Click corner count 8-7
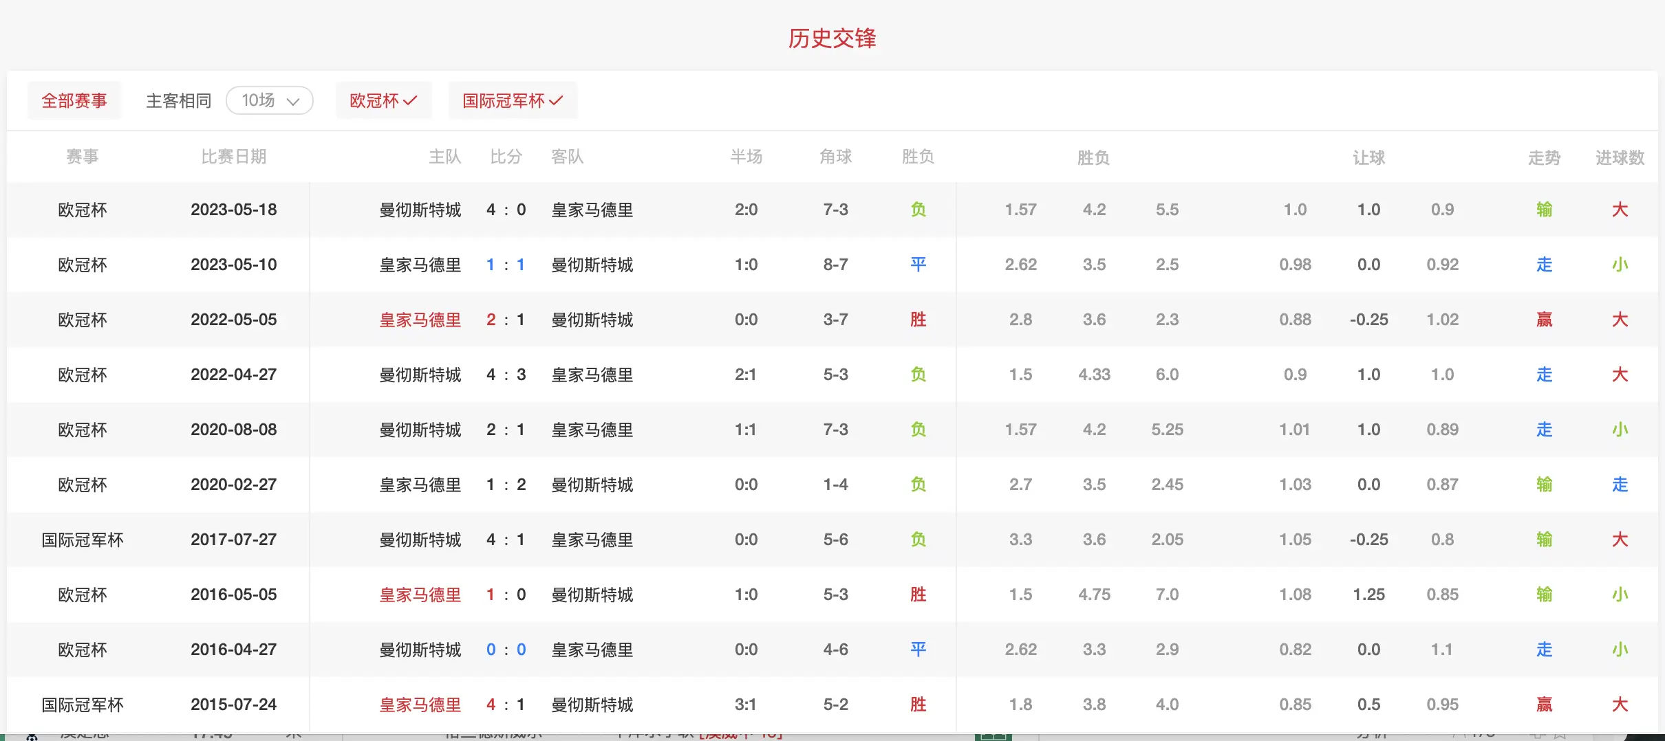1665x741 pixels. tap(836, 265)
